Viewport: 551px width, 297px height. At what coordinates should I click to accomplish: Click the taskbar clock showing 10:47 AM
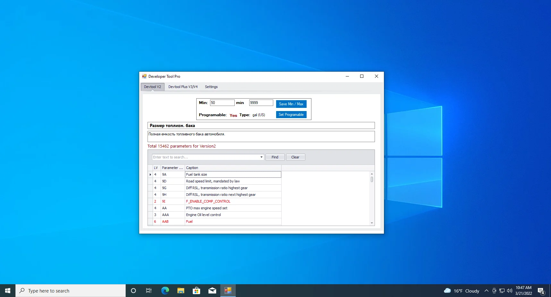pyautogui.click(x=523, y=291)
